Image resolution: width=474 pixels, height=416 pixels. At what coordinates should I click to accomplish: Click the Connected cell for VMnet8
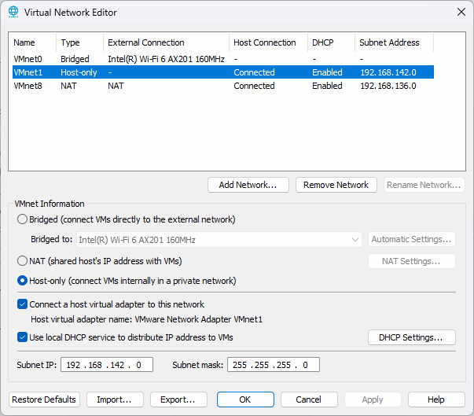pos(254,86)
